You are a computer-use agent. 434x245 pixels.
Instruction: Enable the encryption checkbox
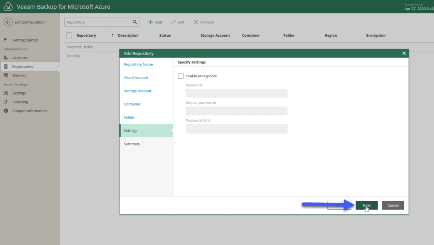pyautogui.click(x=181, y=76)
